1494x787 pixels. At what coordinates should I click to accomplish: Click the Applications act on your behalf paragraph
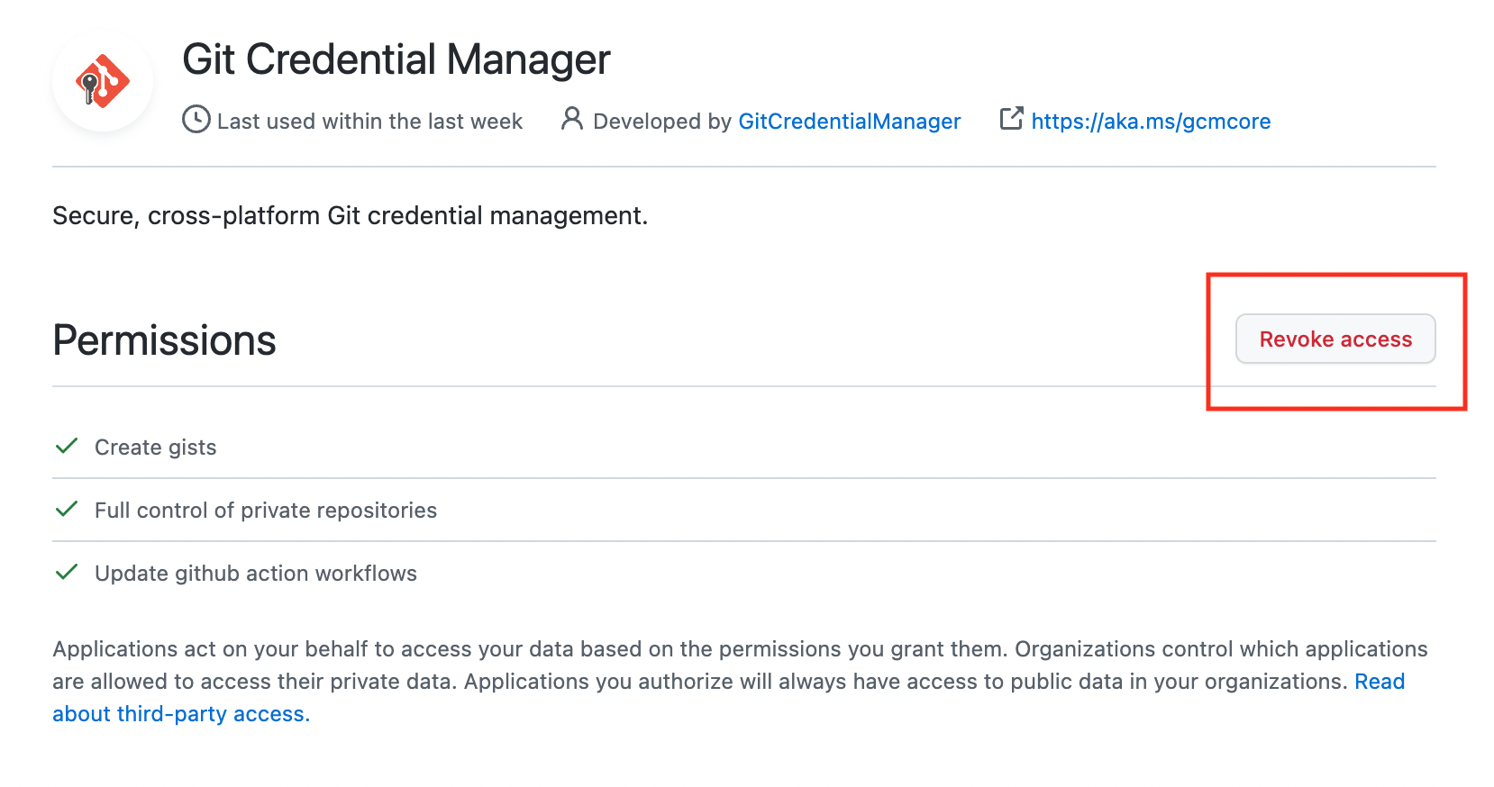click(741, 682)
